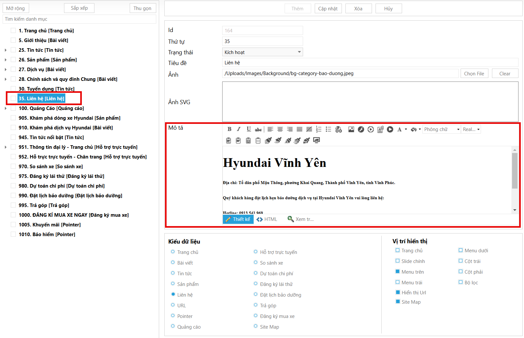Image resolution: width=524 pixels, height=338 pixels.
Task: Select the URL data type radio
Action: pyautogui.click(x=173, y=305)
